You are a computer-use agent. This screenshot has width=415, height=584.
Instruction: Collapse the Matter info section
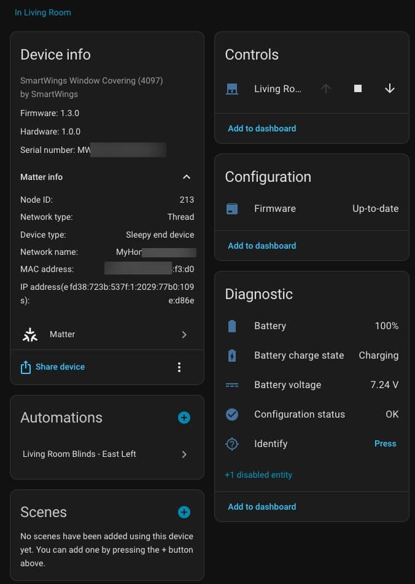point(187,177)
